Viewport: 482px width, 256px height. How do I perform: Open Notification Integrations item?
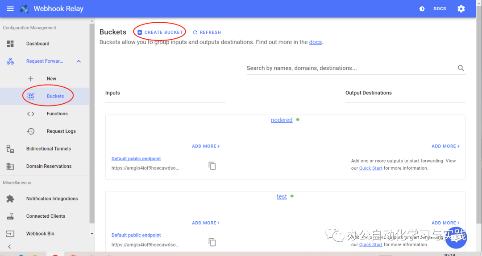tap(52, 199)
